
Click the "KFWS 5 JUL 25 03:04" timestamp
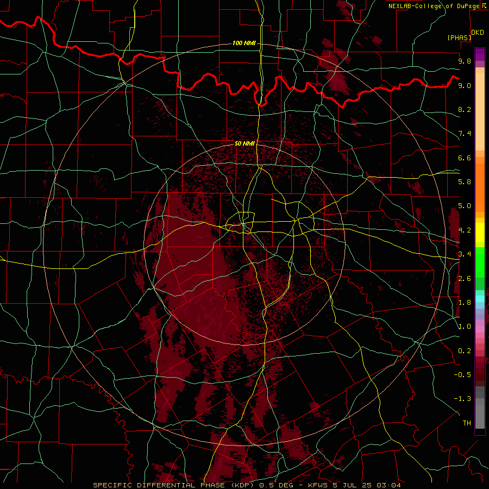coord(354,485)
